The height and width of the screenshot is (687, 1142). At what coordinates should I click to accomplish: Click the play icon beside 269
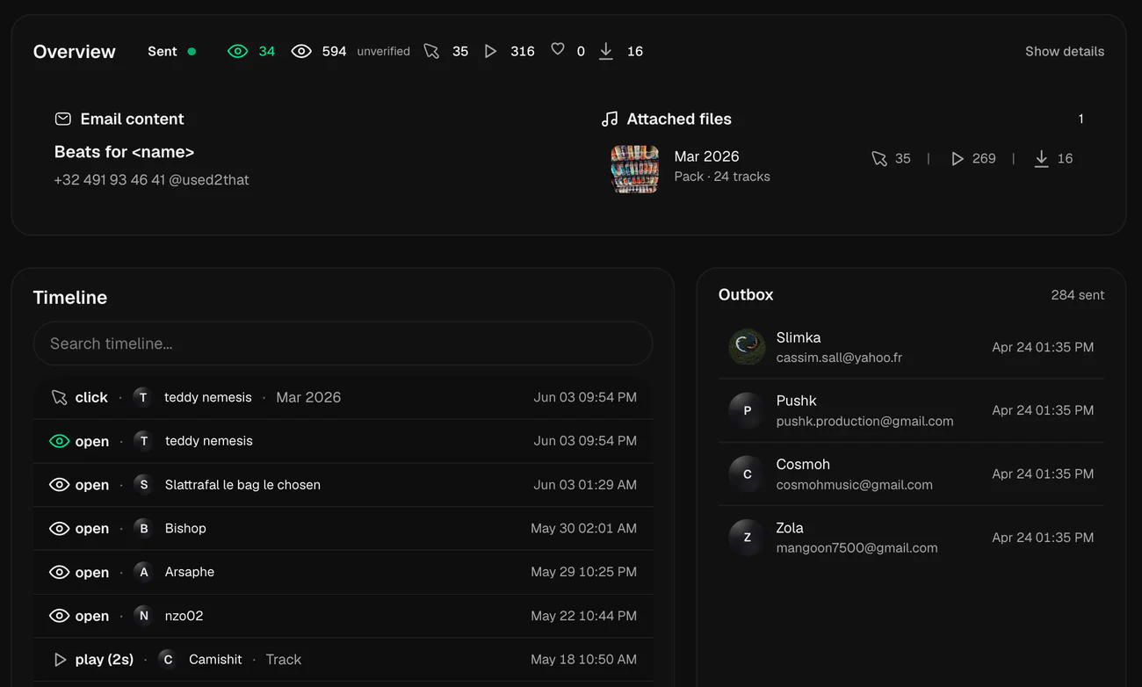958,158
